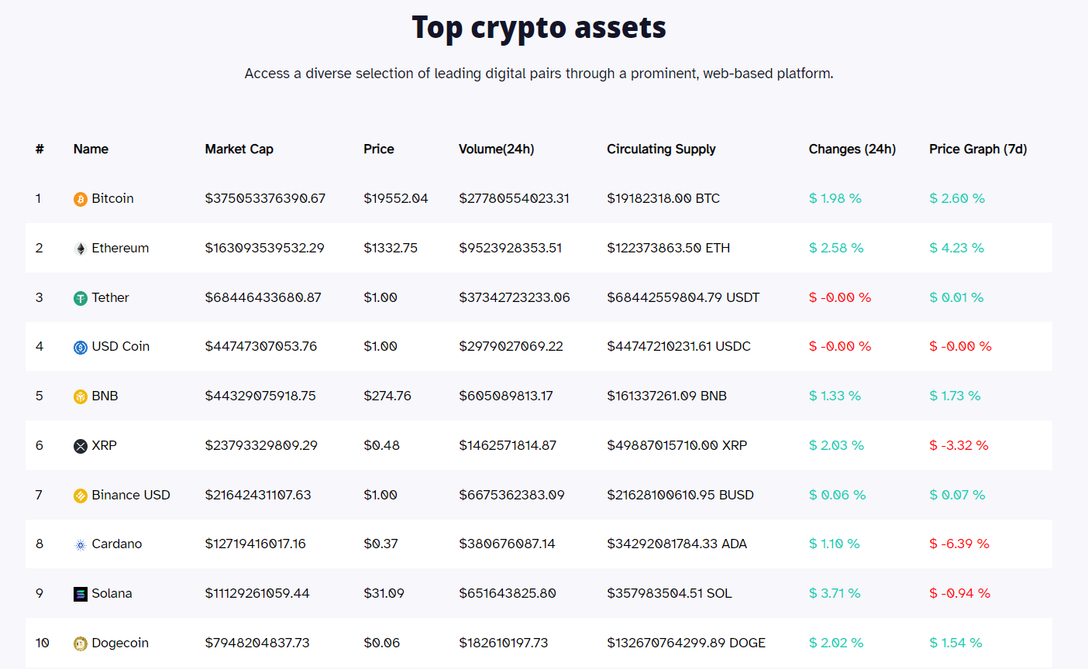1088x669 pixels.
Task: Click the Solana logo icon
Action: [x=81, y=594]
